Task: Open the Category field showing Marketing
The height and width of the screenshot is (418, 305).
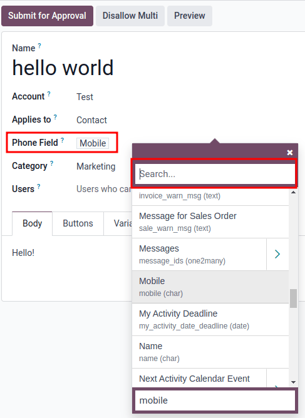Action: coord(96,166)
